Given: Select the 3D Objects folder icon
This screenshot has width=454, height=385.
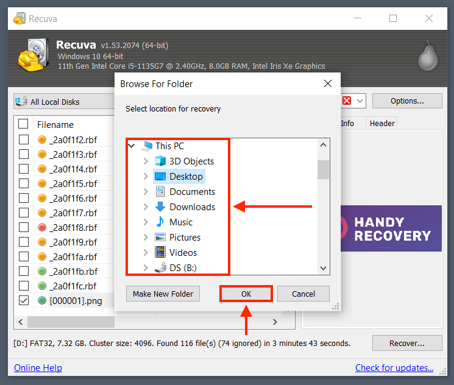Looking at the screenshot, I should click(x=160, y=161).
